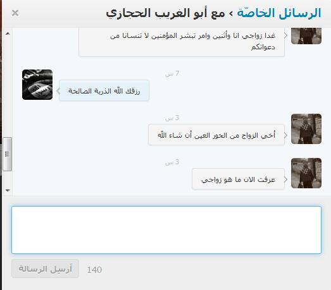Open the الرسائل الخاصّة link in header
Viewport: 331px width, 290px height.
[279, 13]
